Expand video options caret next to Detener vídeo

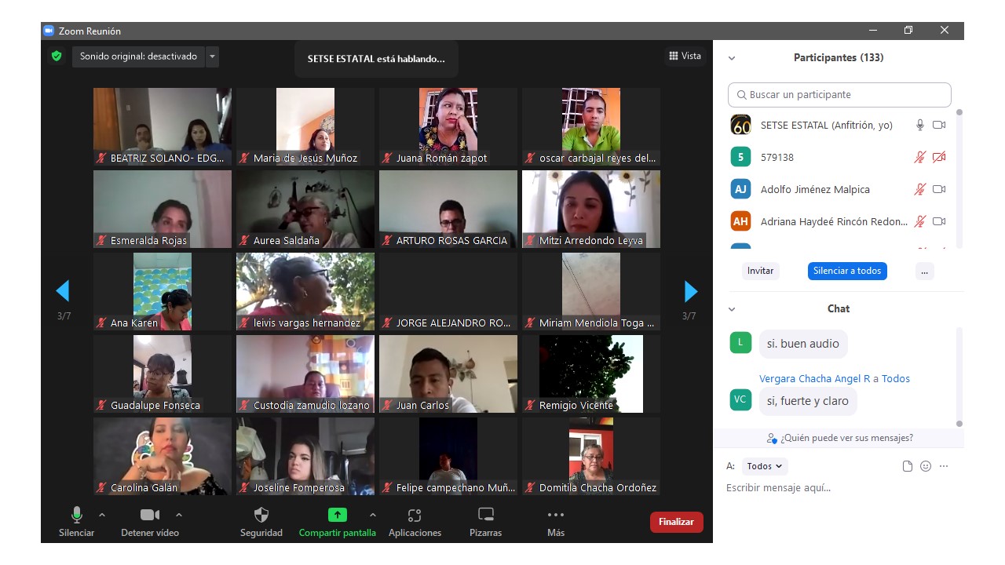179,515
